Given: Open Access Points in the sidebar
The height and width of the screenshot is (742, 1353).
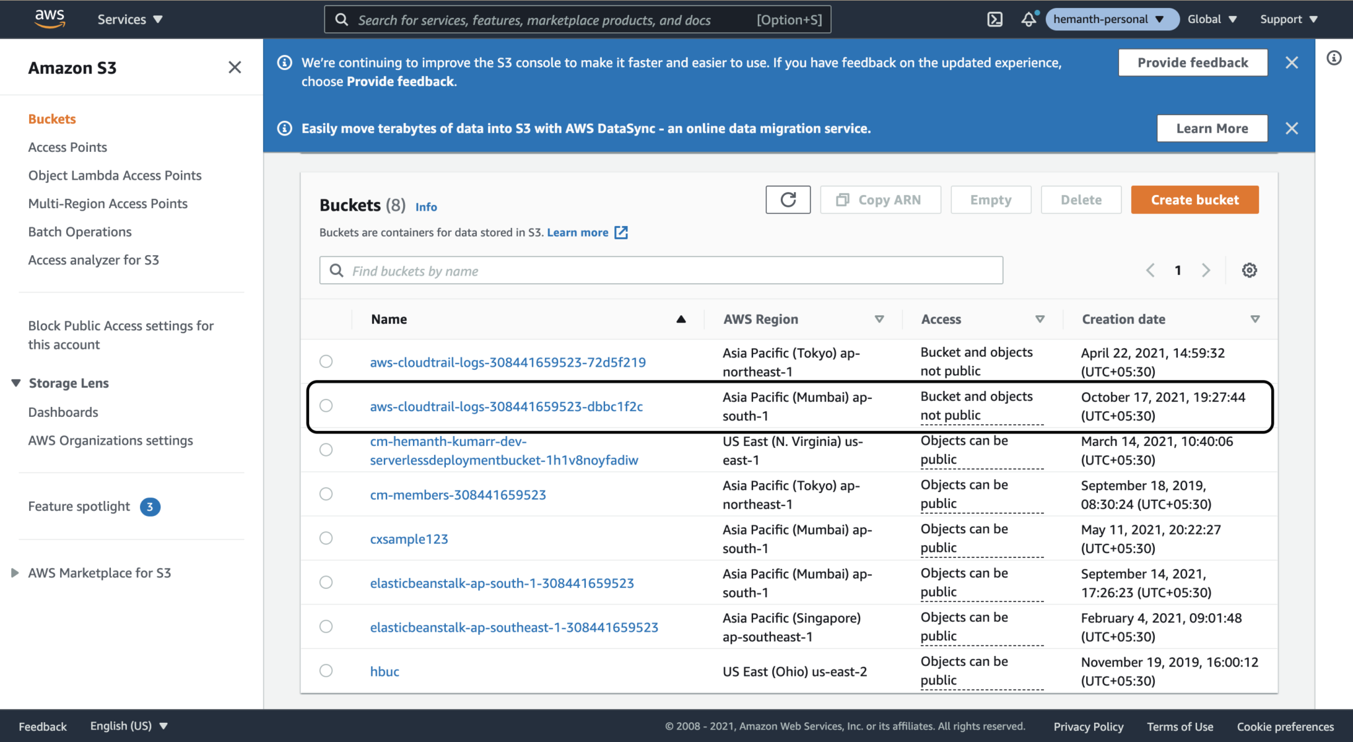Looking at the screenshot, I should (67, 147).
